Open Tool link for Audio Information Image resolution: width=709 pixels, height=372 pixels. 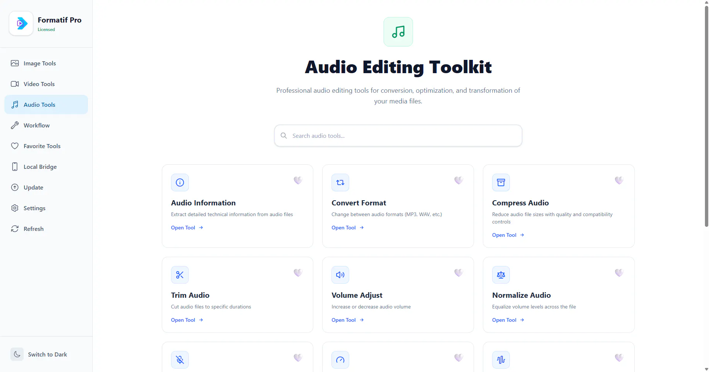point(187,228)
